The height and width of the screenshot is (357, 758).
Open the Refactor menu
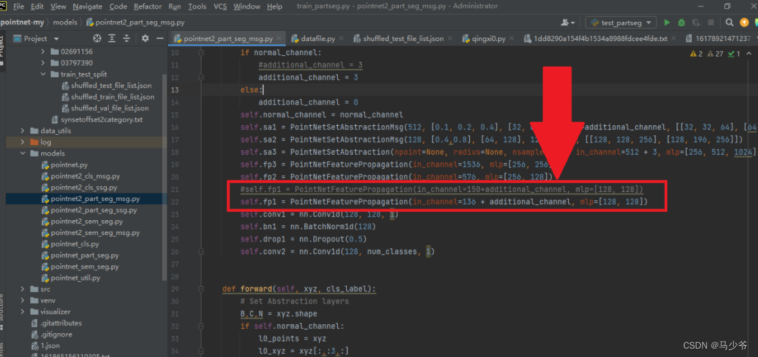point(148,7)
